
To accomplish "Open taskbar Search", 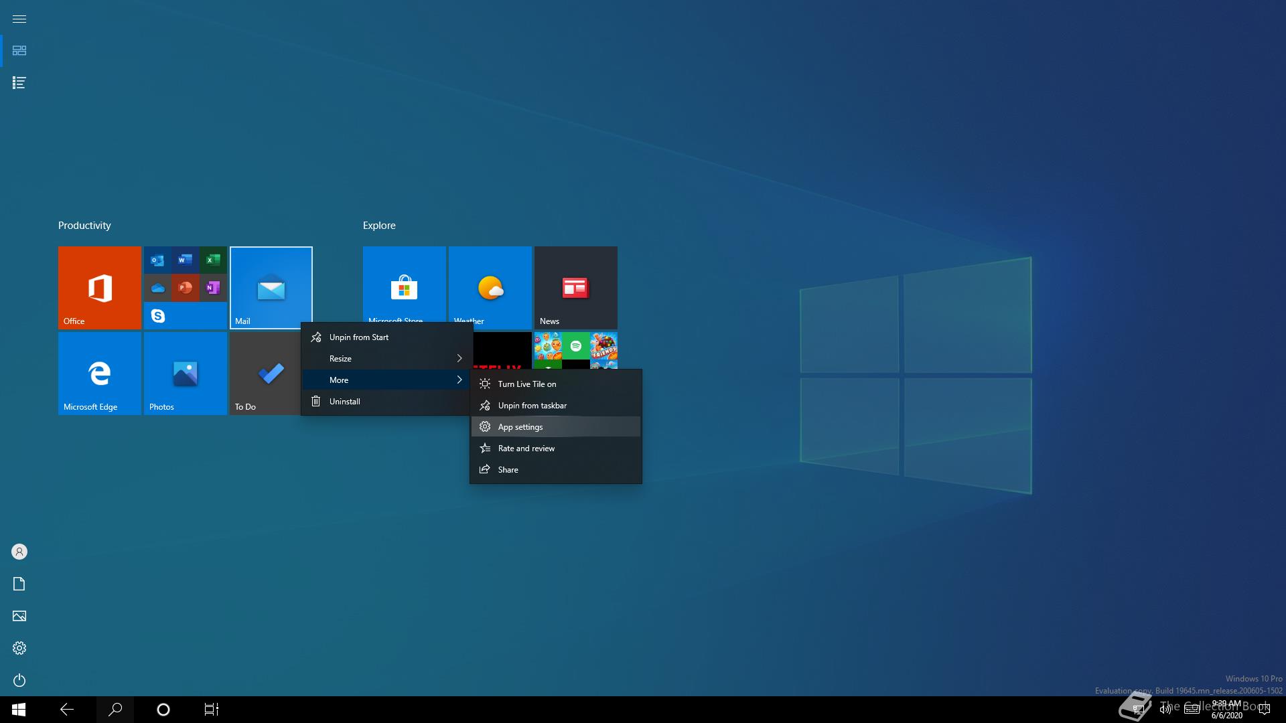I will (115, 710).
